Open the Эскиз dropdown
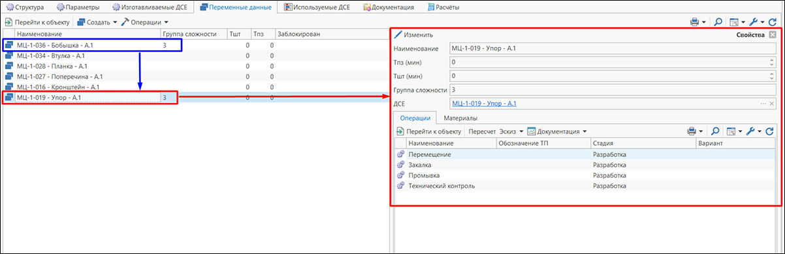The width and height of the screenshot is (785, 254). tap(511, 131)
